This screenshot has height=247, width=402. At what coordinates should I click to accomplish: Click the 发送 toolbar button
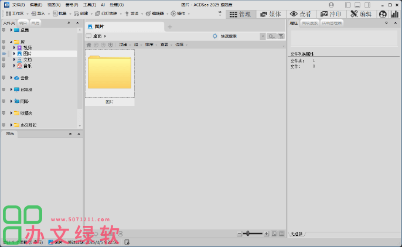tap(131, 13)
